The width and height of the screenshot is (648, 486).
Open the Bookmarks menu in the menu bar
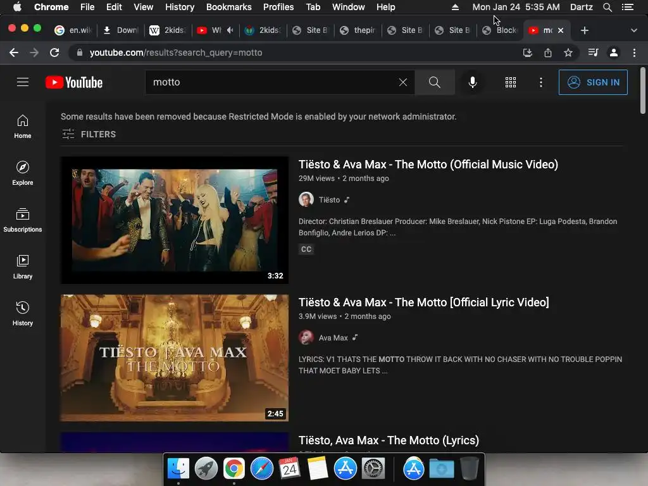(x=228, y=7)
